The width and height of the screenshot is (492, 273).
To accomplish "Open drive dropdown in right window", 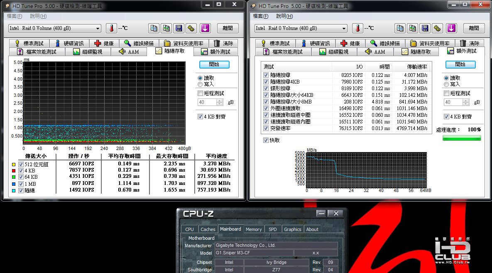I will click(344, 28).
